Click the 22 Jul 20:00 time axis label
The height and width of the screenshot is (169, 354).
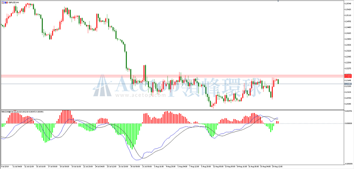click(x=88, y=167)
